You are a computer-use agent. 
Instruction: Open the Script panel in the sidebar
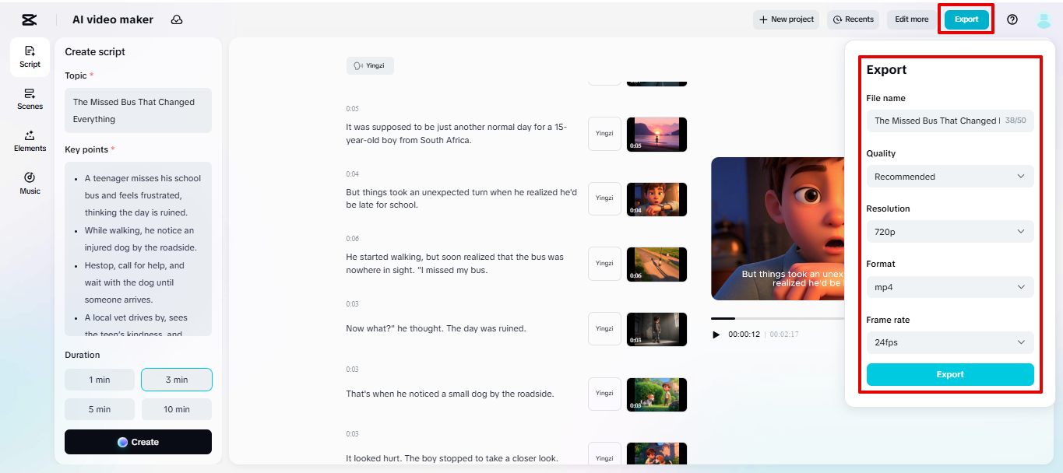tap(29, 58)
